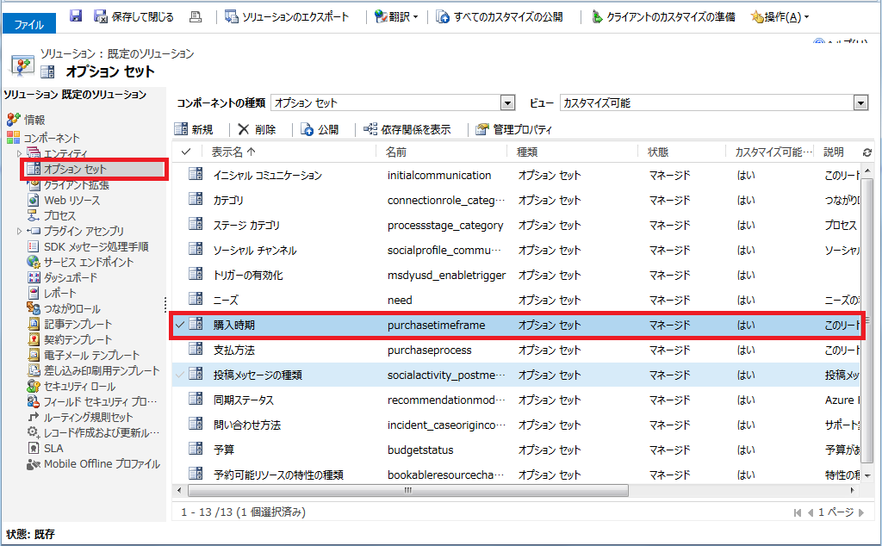Select オプション セット in sidebar
882x546 pixels.
[x=75, y=170]
